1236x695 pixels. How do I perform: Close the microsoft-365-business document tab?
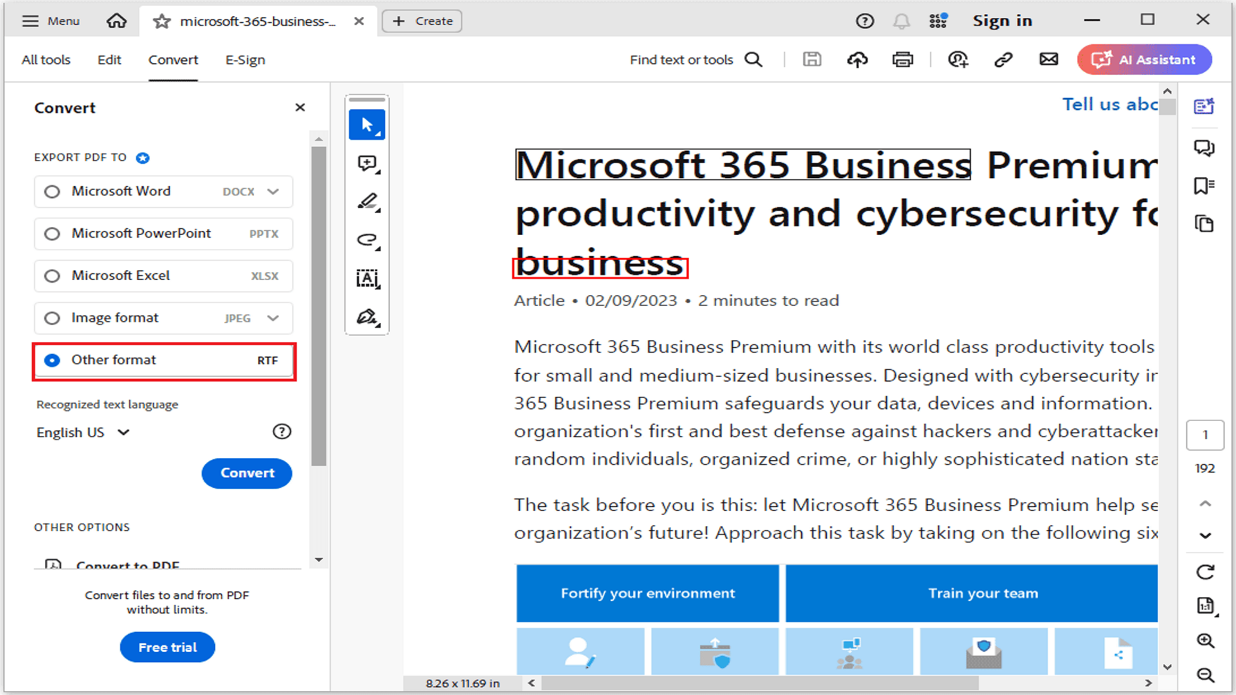[359, 21]
